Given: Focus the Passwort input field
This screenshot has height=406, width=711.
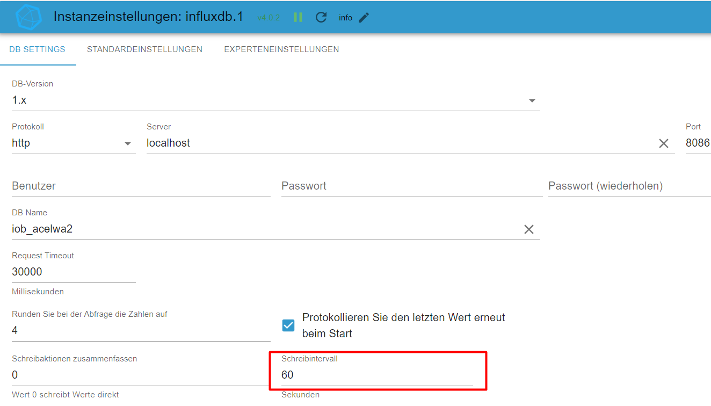Looking at the screenshot, I should (412, 186).
